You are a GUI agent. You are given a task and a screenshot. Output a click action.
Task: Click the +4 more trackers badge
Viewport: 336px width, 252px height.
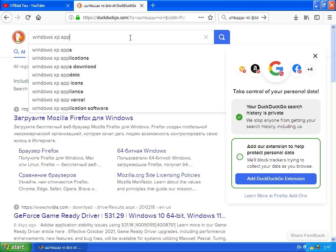(310, 69)
